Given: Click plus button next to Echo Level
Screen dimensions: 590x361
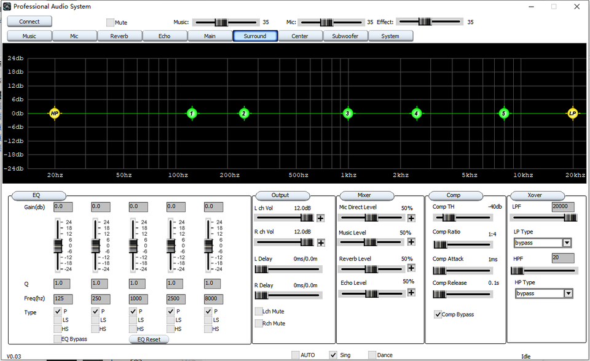Looking at the screenshot, I should pyautogui.click(x=411, y=292).
